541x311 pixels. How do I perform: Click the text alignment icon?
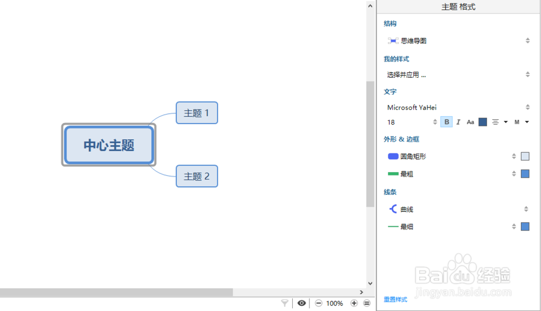point(495,122)
